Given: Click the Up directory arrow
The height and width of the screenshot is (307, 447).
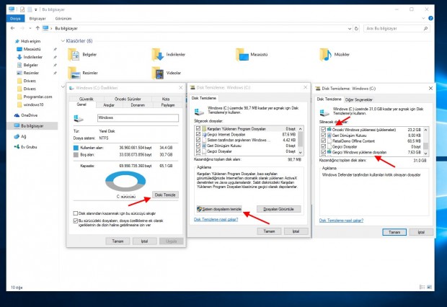Looking at the screenshot, I should tap(37, 28).
